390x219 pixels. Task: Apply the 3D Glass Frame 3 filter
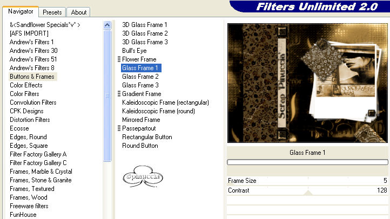[x=145, y=42]
